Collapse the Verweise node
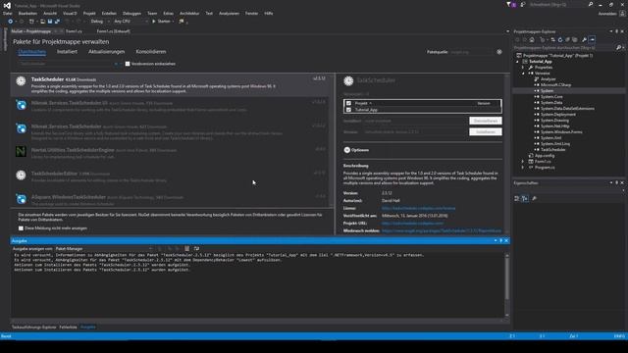The width and height of the screenshot is (628, 353). point(523,74)
